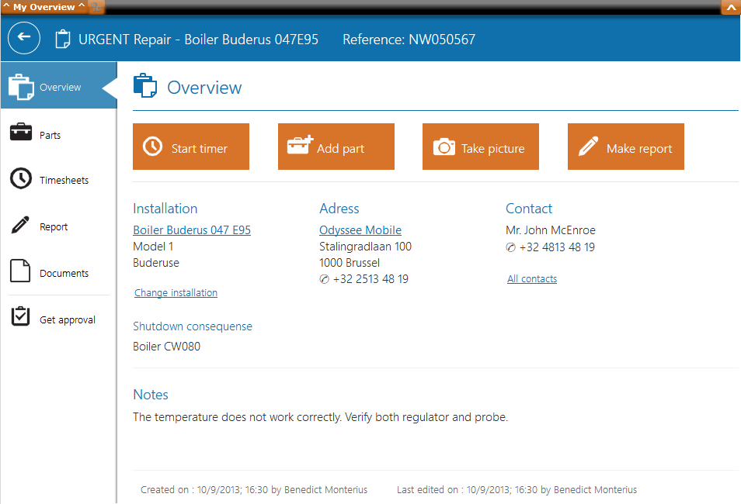Go to Report in the sidebar
Screen dimensions: 741x504
(54, 227)
